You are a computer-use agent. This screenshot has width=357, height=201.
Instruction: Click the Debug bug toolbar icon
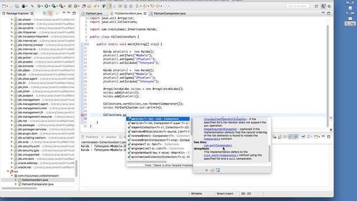[39, 6]
